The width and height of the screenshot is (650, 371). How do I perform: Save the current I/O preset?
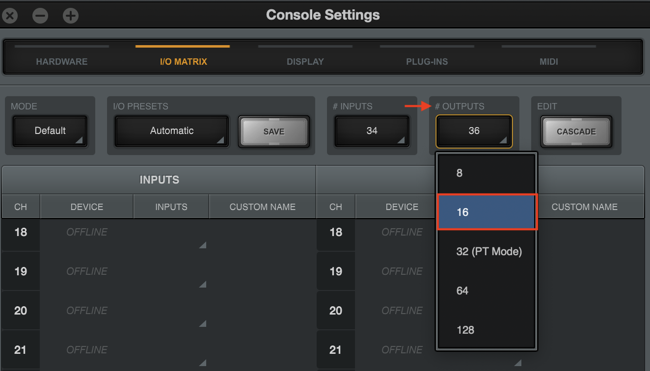point(274,132)
